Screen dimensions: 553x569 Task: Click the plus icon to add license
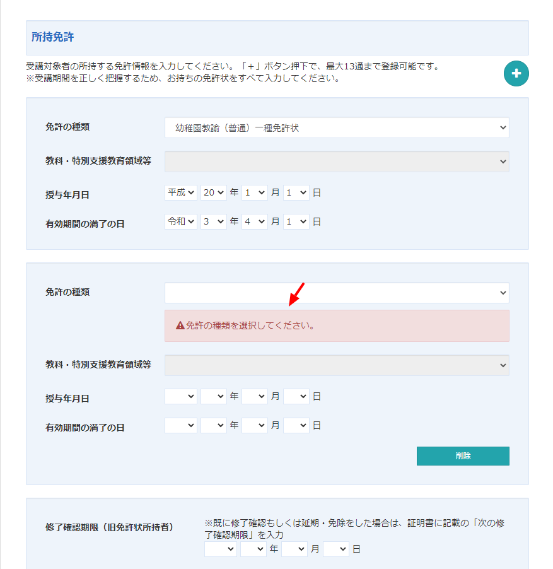coord(516,74)
